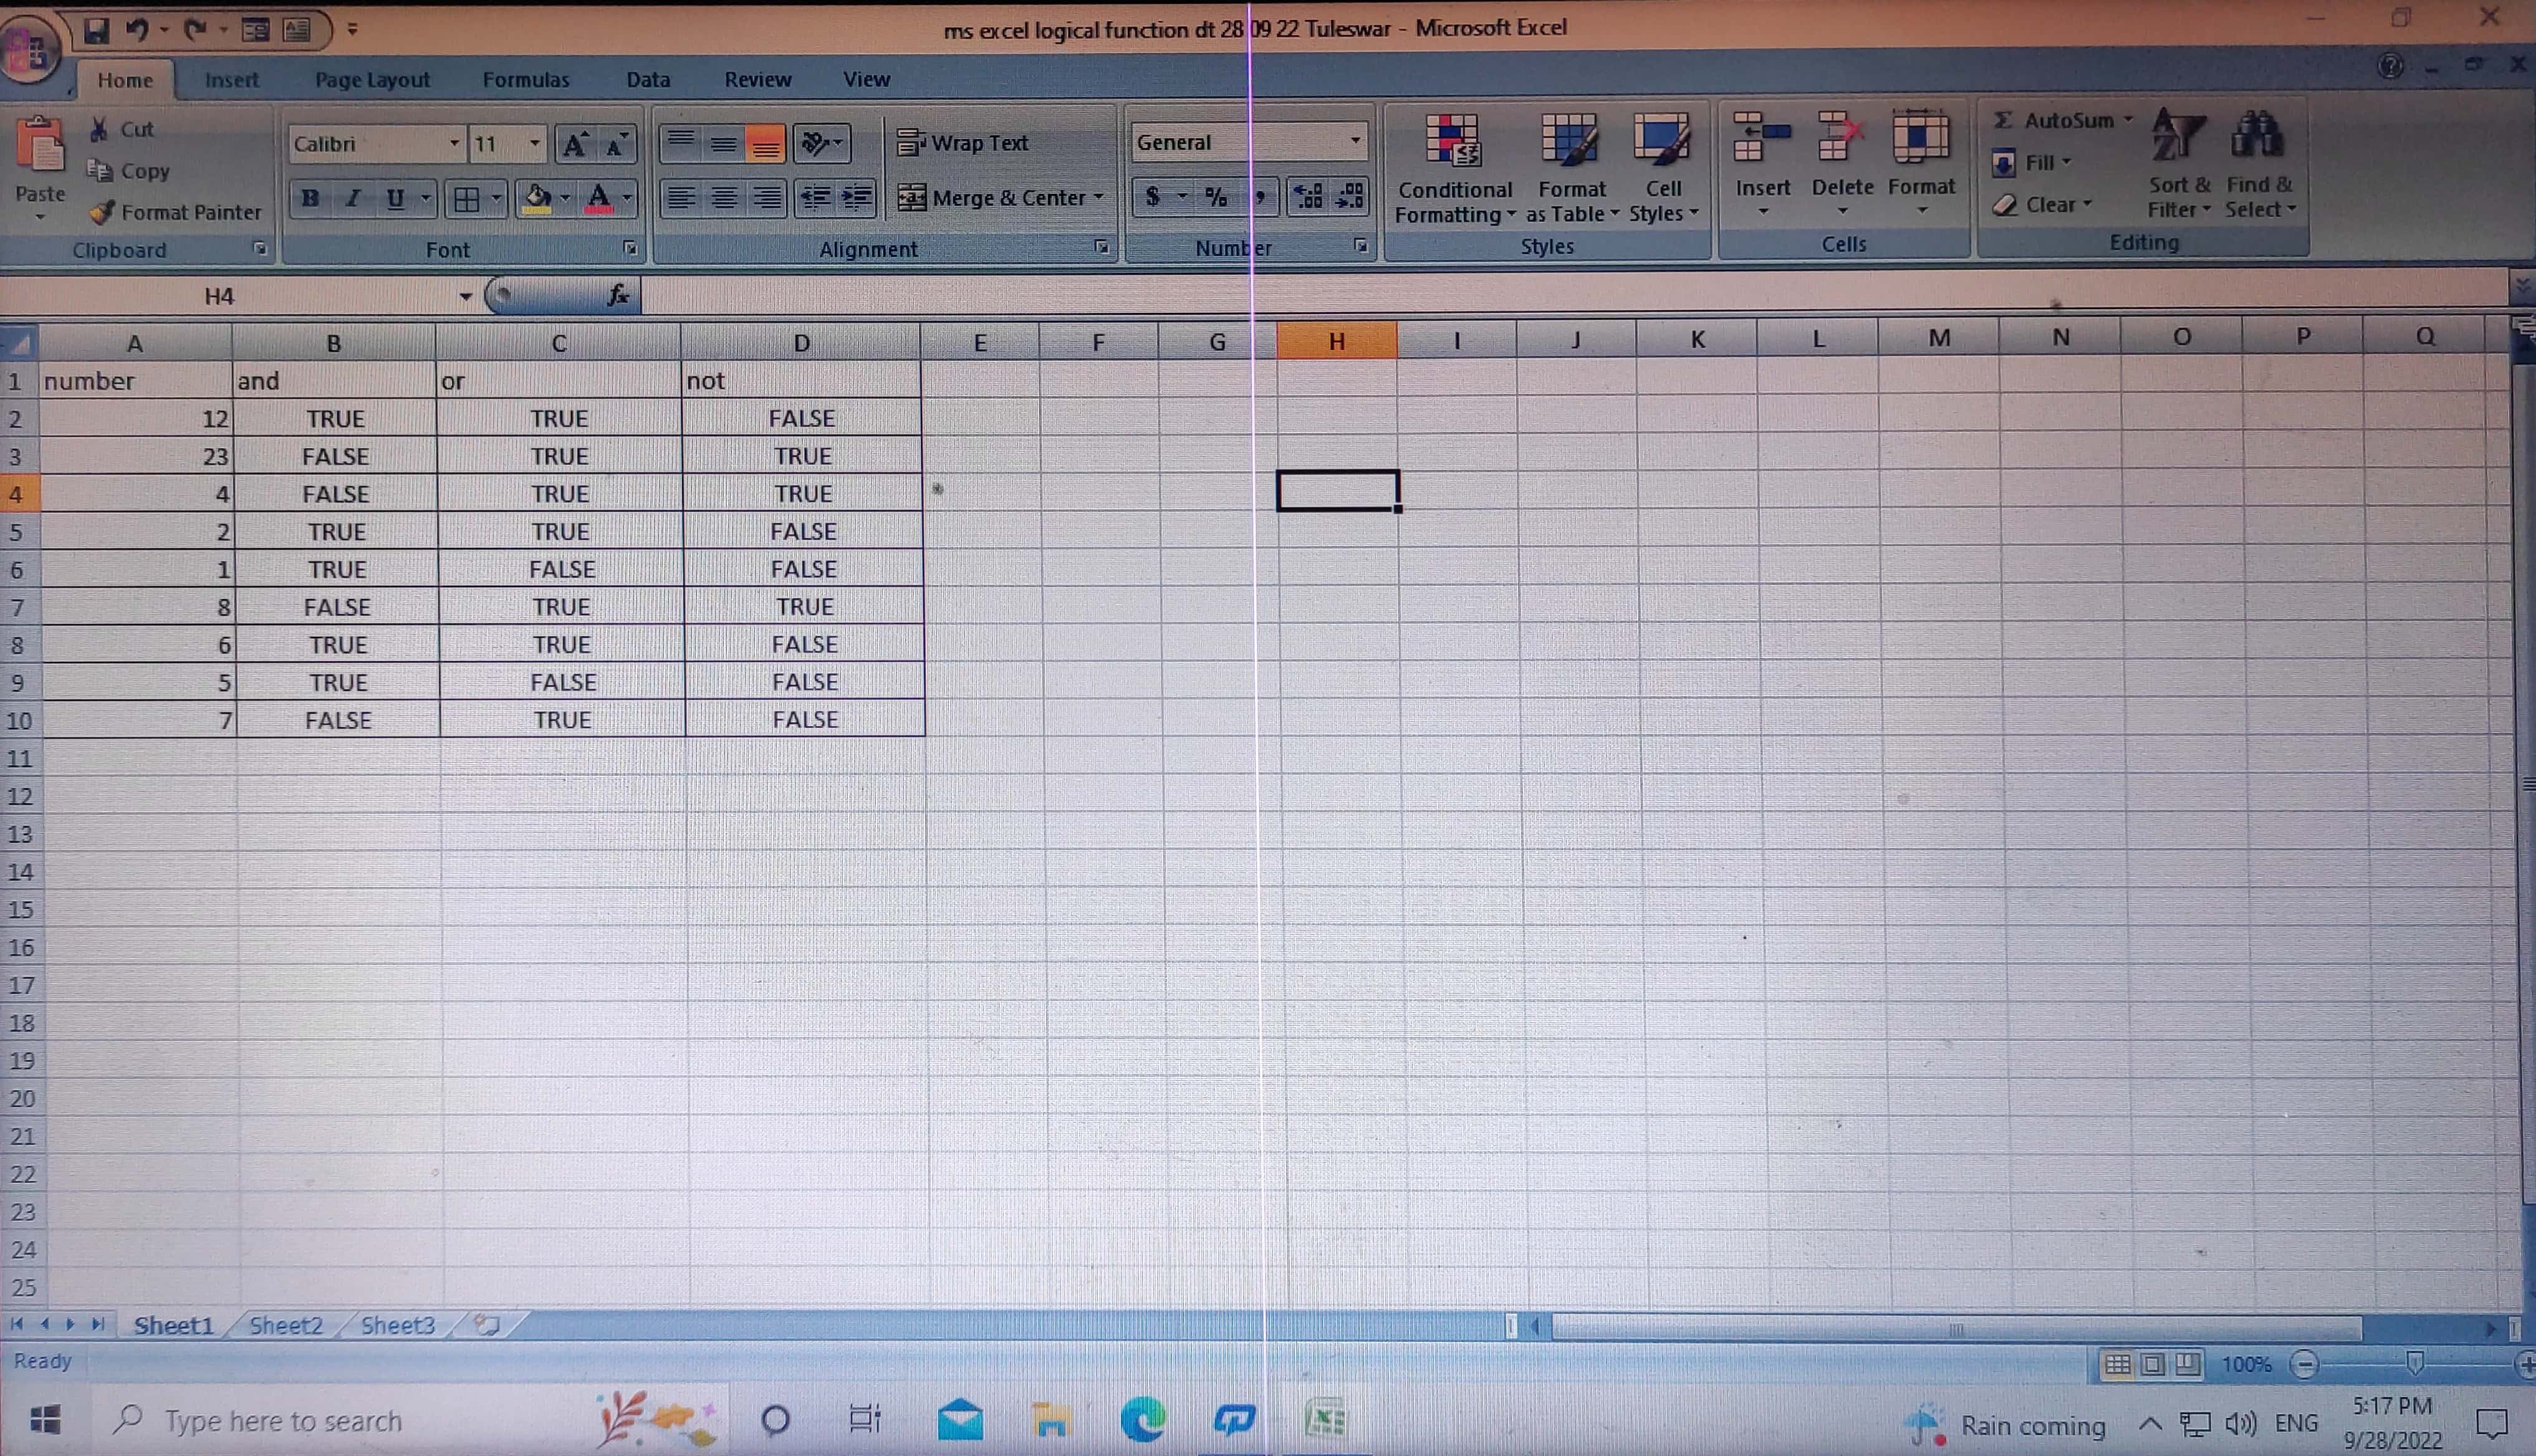Open the Name Box dropdown arrow
Screen dimensions: 2536x1456
465,296
